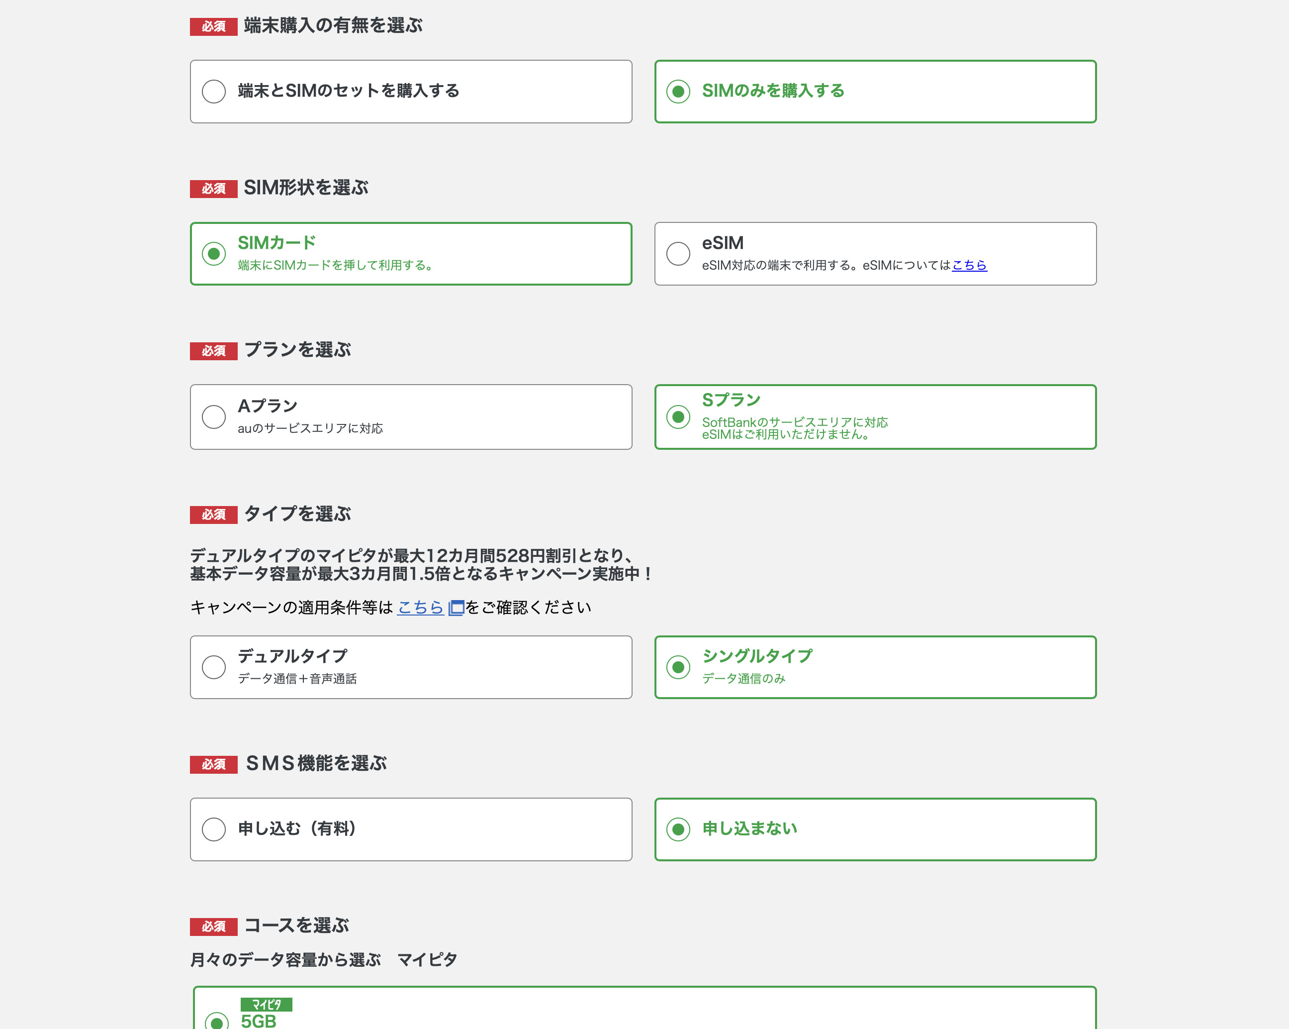Select 端末とSIMのセットを購入する radio button
This screenshot has height=1029, width=1289.
click(x=213, y=92)
